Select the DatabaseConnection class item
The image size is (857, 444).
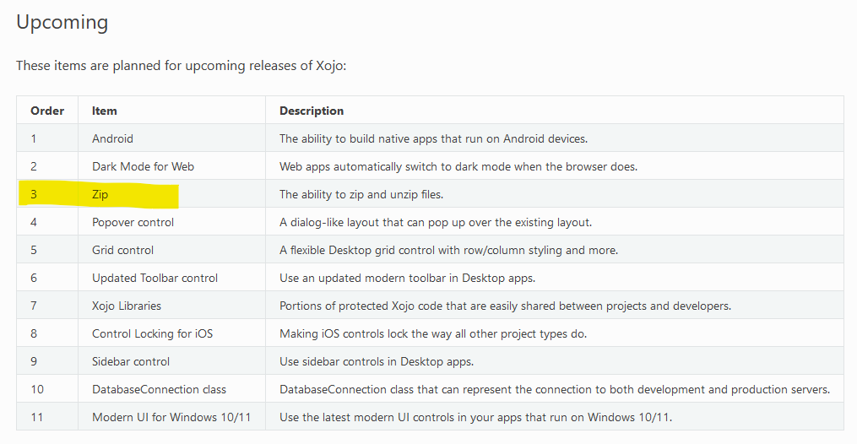(159, 389)
